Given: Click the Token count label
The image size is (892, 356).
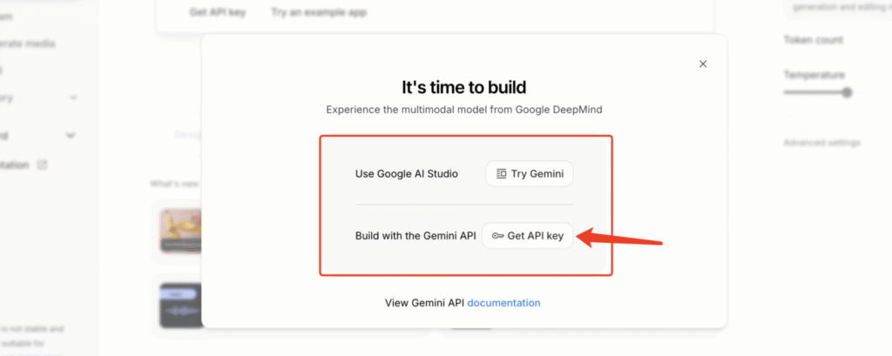Looking at the screenshot, I should (813, 40).
